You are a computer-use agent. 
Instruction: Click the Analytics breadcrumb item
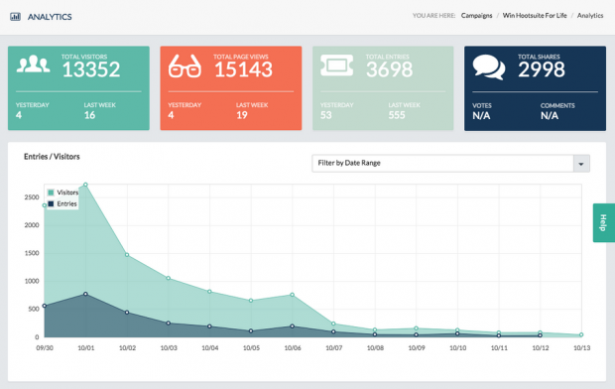590,16
